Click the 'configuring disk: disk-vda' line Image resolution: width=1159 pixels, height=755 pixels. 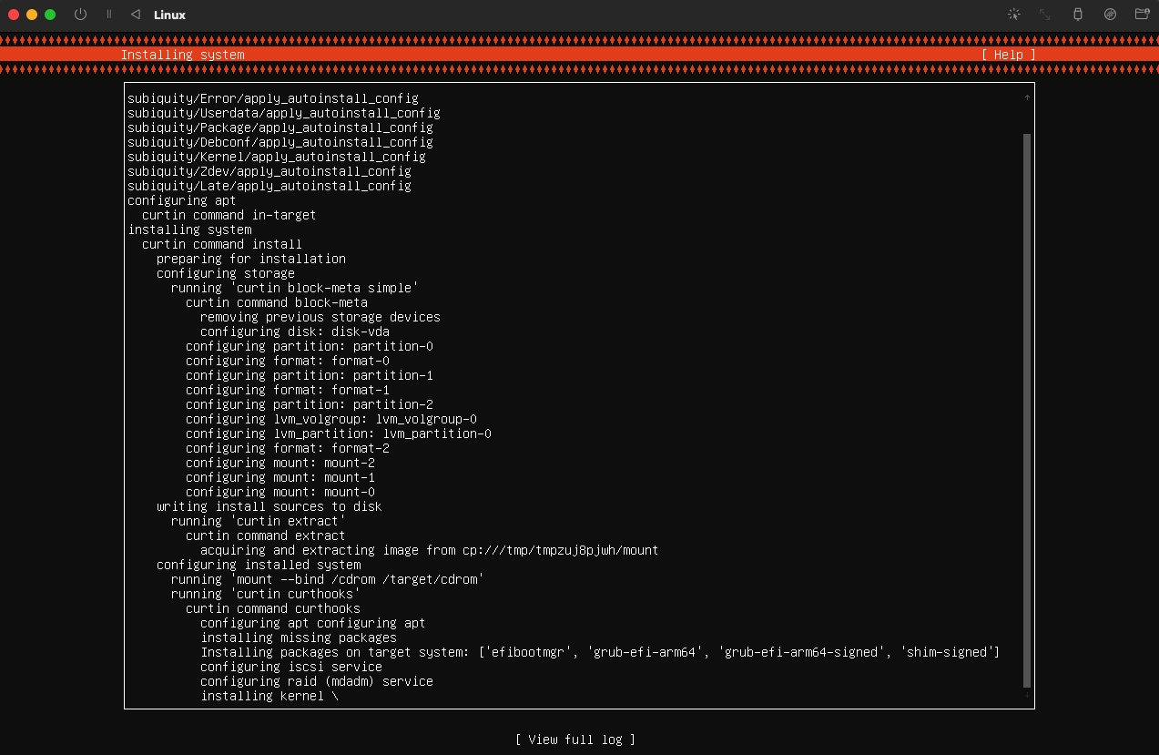[x=295, y=332]
